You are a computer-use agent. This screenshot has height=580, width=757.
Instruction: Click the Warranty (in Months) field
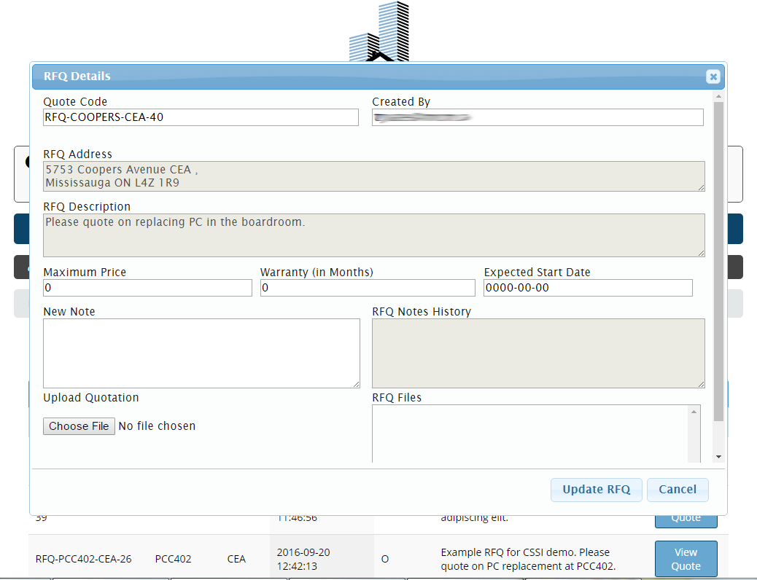tap(367, 288)
